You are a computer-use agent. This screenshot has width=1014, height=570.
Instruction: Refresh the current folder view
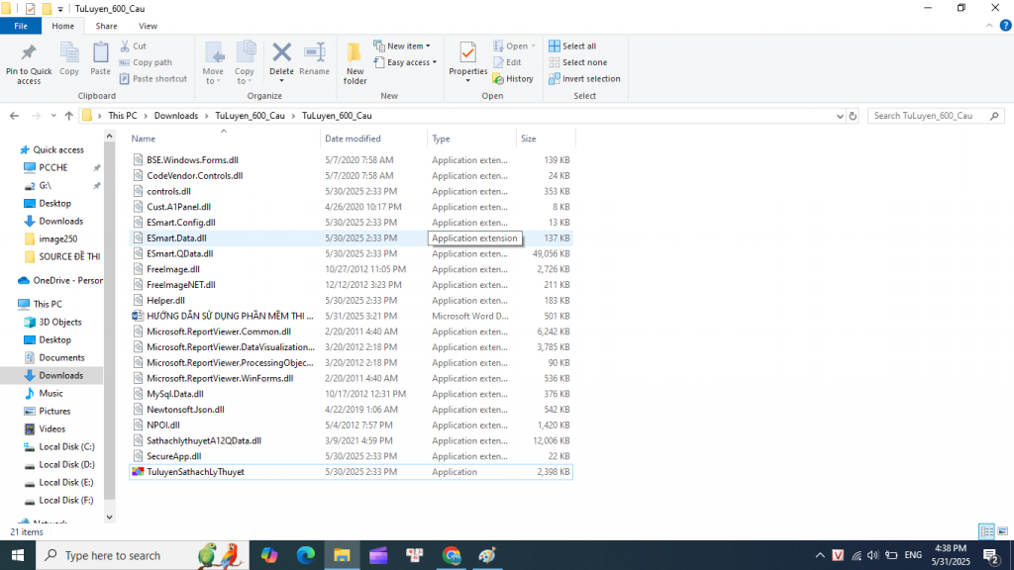coord(853,116)
